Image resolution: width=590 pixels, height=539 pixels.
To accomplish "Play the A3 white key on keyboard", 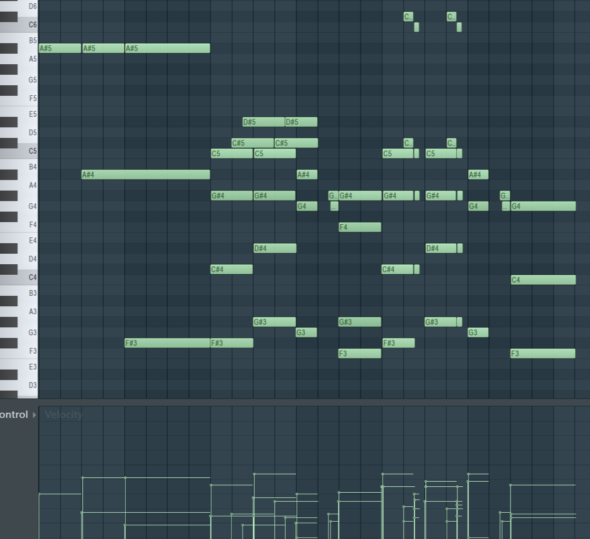I will (x=28, y=312).
